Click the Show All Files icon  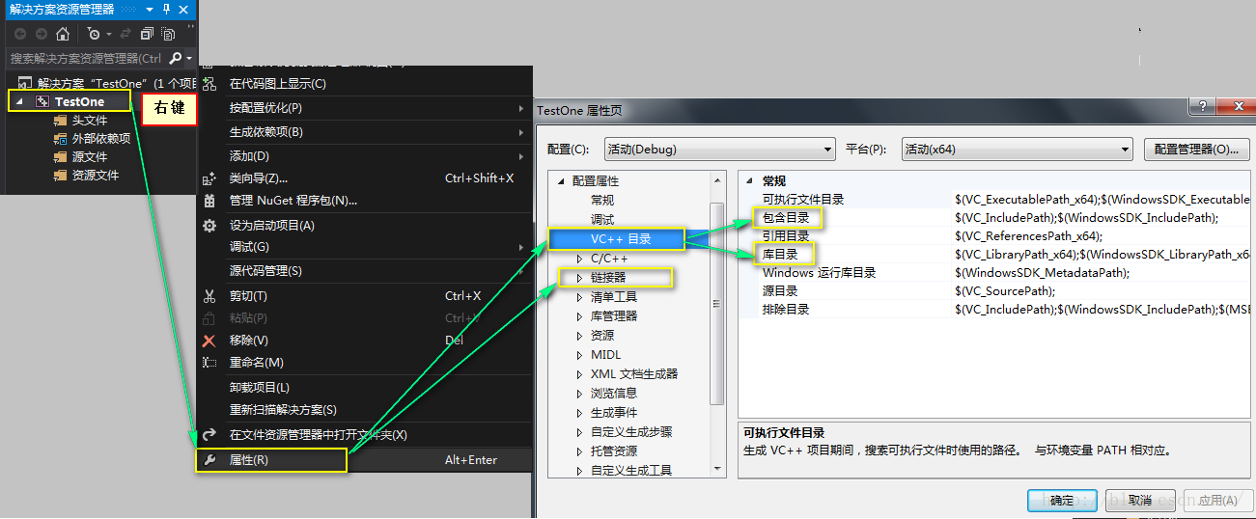[x=168, y=34]
